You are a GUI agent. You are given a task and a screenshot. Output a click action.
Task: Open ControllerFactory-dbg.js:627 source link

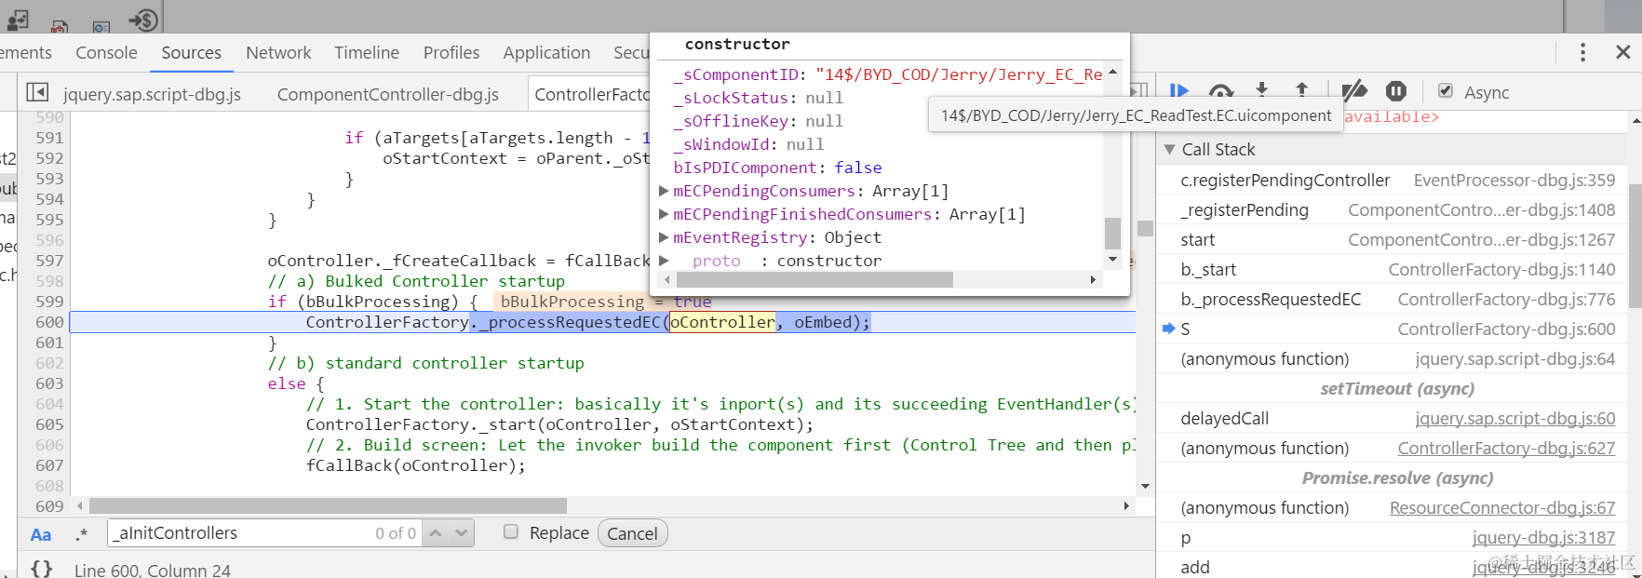point(1506,449)
